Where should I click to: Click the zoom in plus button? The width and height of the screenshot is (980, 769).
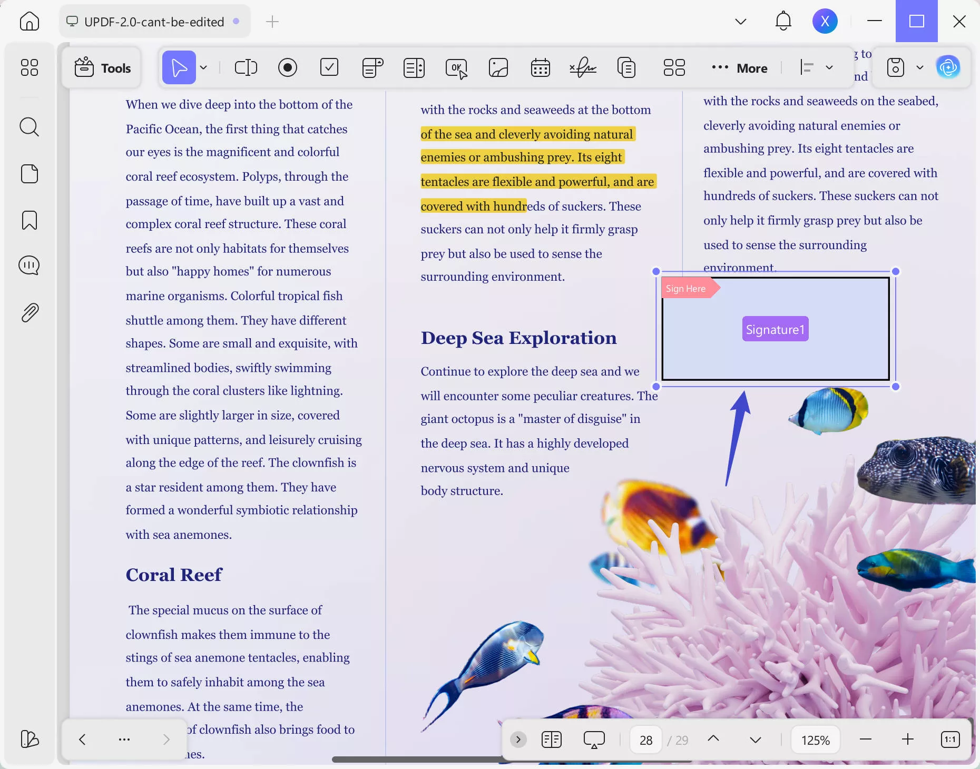click(x=908, y=740)
